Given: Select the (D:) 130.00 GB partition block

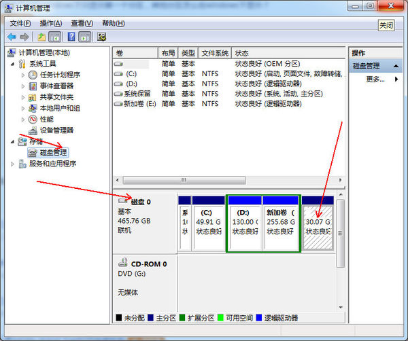Looking at the screenshot, I should tap(244, 221).
